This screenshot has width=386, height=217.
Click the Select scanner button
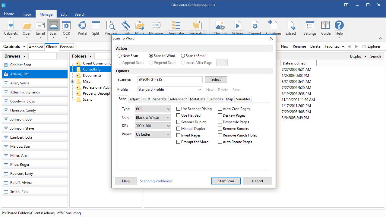(216, 80)
